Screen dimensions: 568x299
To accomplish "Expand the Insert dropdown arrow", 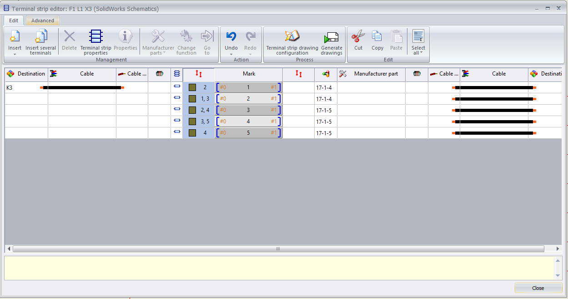I will click(15, 54).
